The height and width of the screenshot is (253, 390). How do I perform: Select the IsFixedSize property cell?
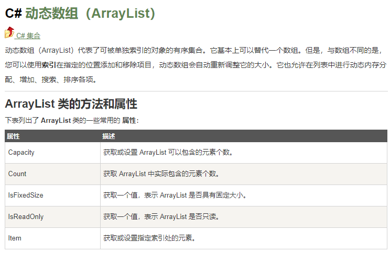click(26, 195)
